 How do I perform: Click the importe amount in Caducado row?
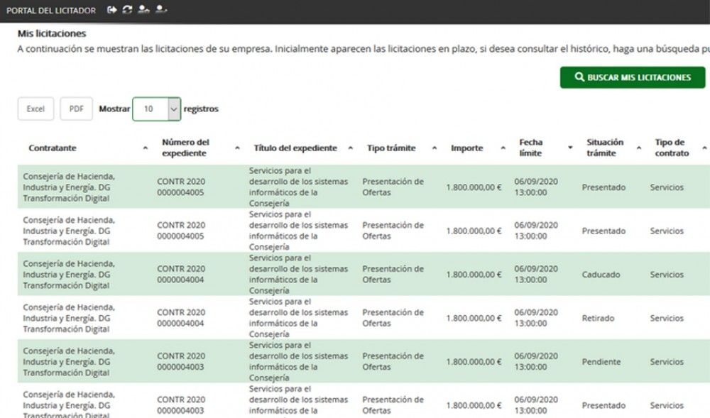click(x=474, y=275)
